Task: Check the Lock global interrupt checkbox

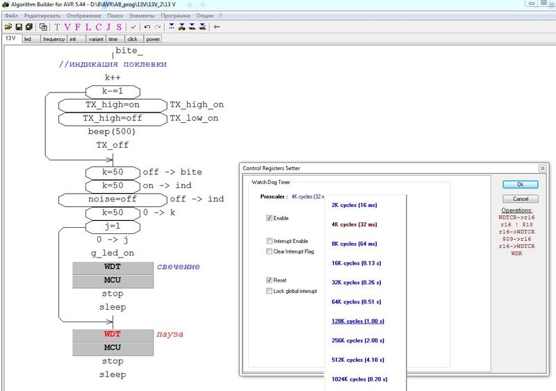Action: point(269,291)
